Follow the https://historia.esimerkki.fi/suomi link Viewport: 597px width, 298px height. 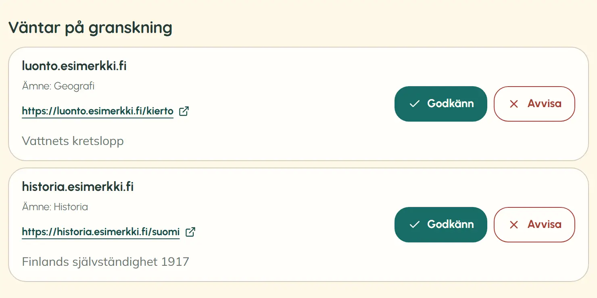click(101, 232)
